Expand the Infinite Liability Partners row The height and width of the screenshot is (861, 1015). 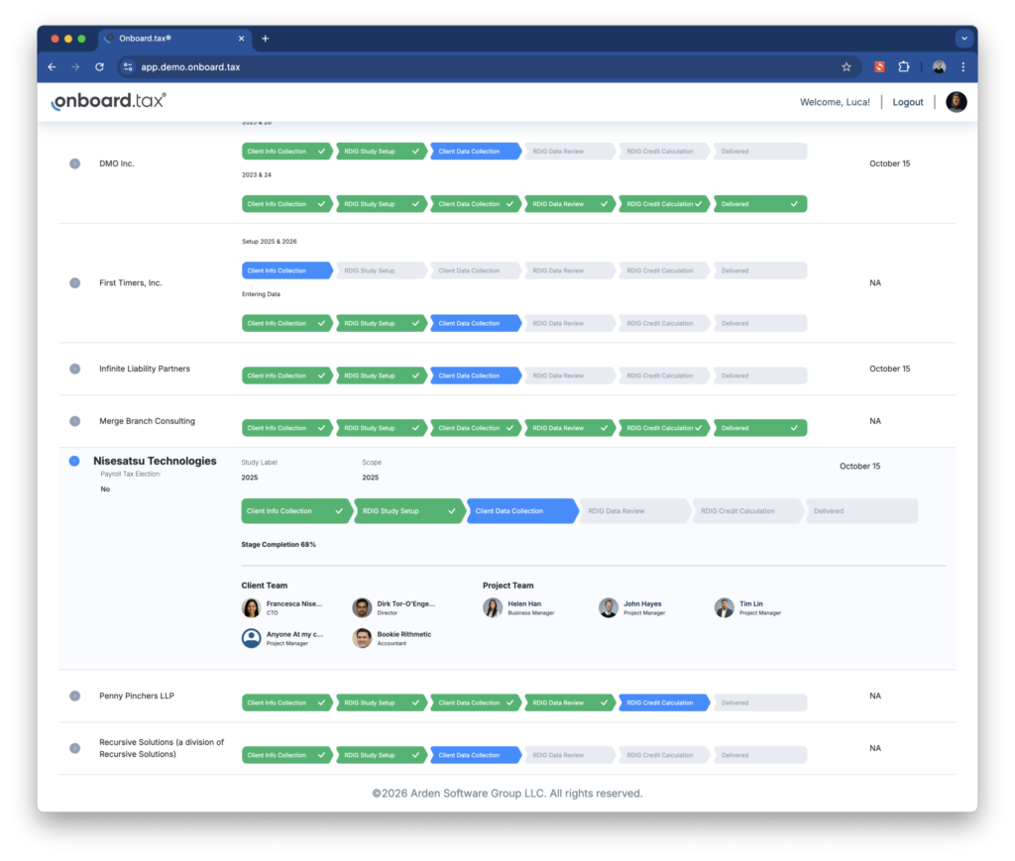75,369
